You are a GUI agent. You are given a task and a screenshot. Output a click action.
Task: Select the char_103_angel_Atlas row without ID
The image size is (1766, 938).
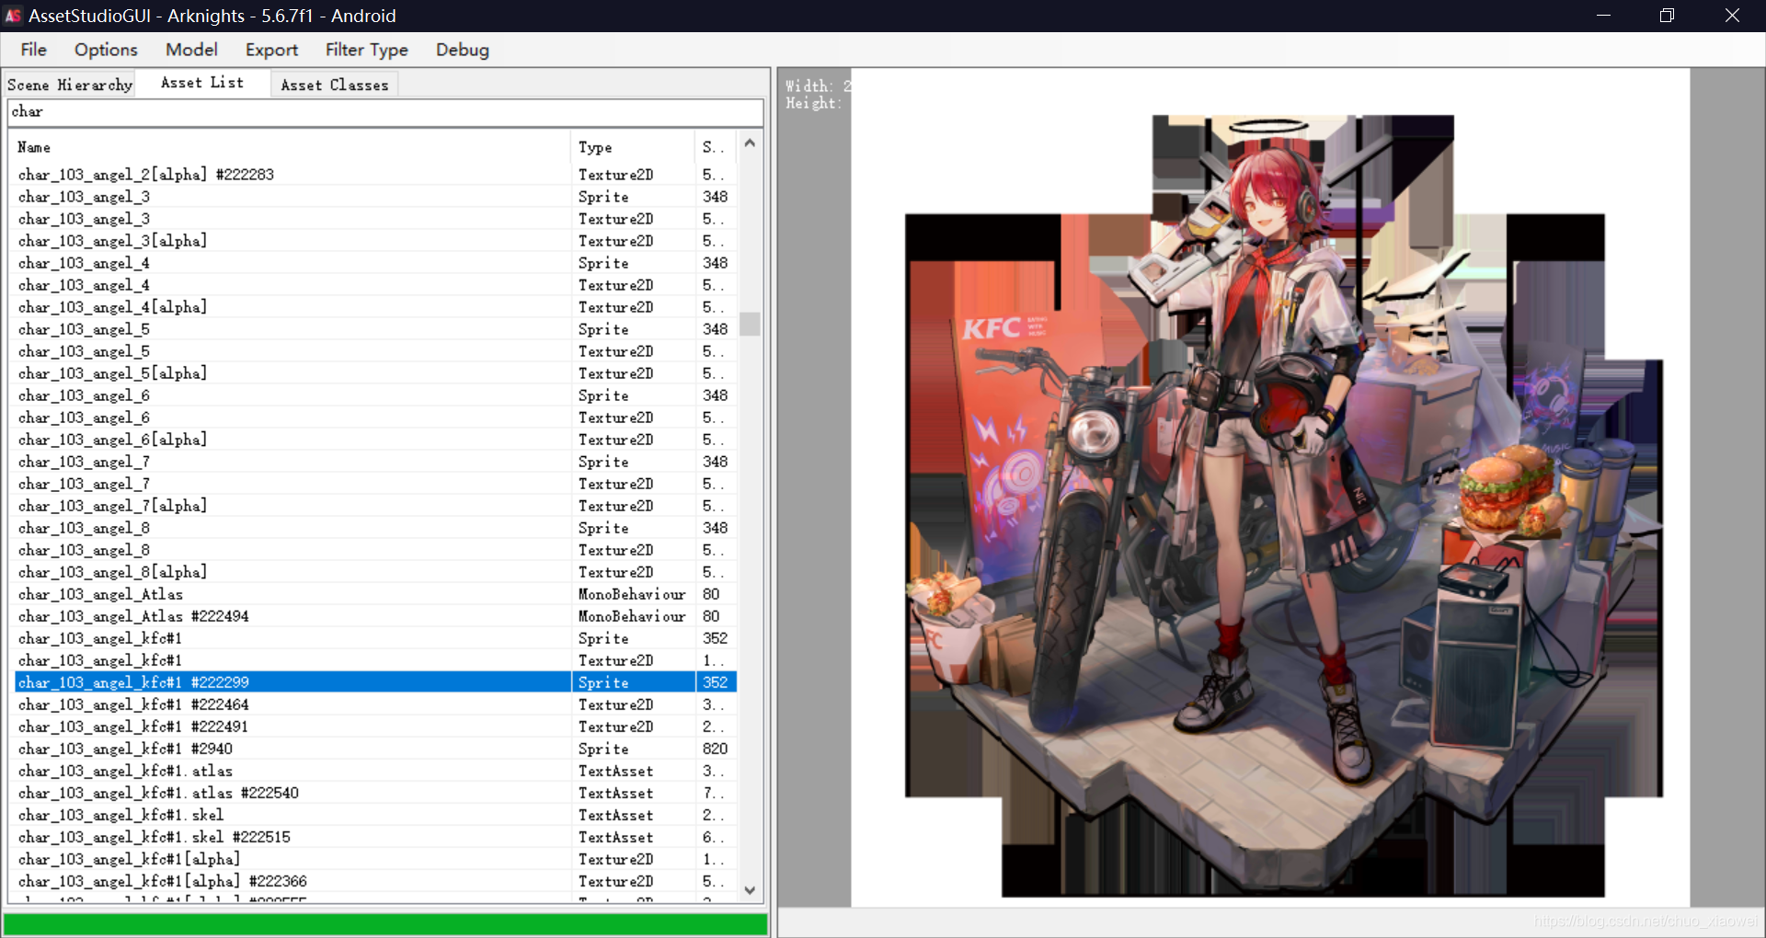coord(376,594)
